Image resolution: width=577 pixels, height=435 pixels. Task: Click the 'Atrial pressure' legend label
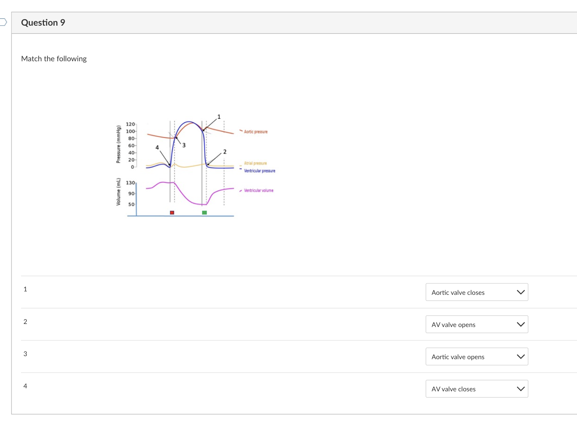click(255, 163)
